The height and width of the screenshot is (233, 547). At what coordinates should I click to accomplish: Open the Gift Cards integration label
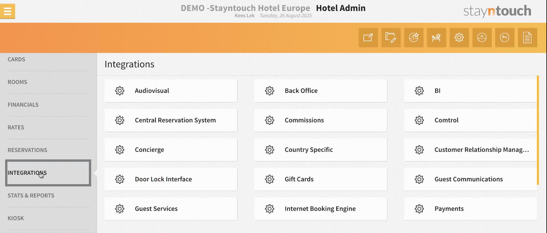299,179
